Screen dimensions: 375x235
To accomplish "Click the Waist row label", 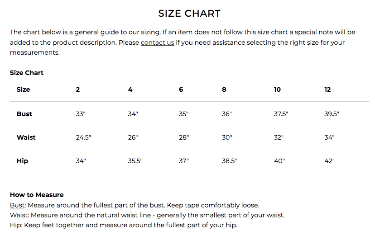I will (x=26, y=137).
